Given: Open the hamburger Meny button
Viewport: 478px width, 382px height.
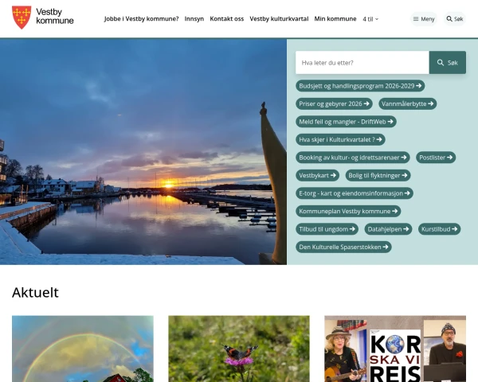Looking at the screenshot, I should coord(424,19).
